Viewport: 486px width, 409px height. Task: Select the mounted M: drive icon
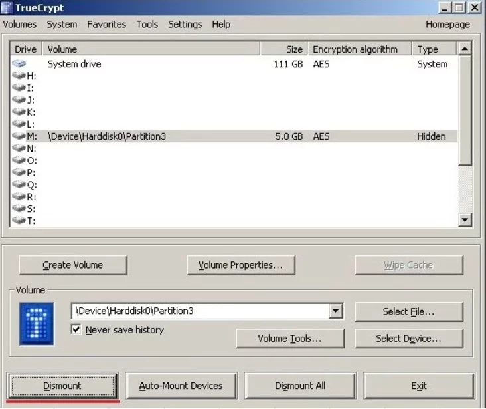[x=19, y=136]
